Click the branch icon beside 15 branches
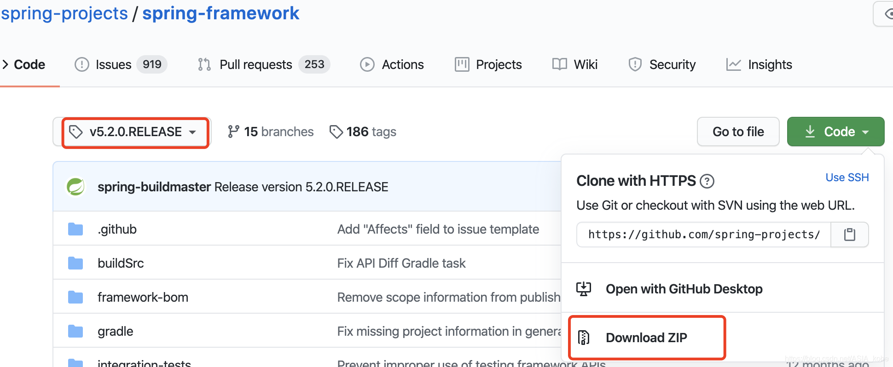Screen dimensions: 893x367 (233, 132)
